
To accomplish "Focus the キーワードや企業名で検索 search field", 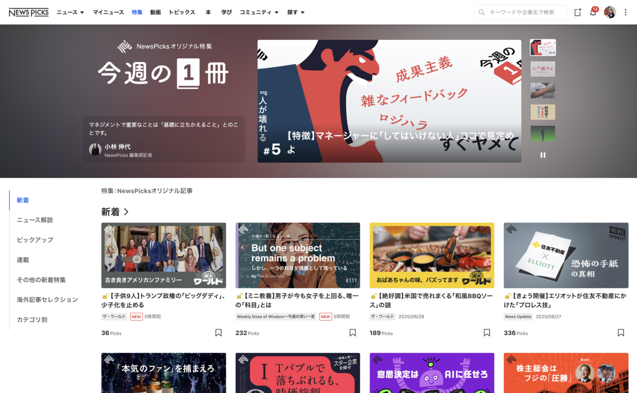I will point(521,12).
